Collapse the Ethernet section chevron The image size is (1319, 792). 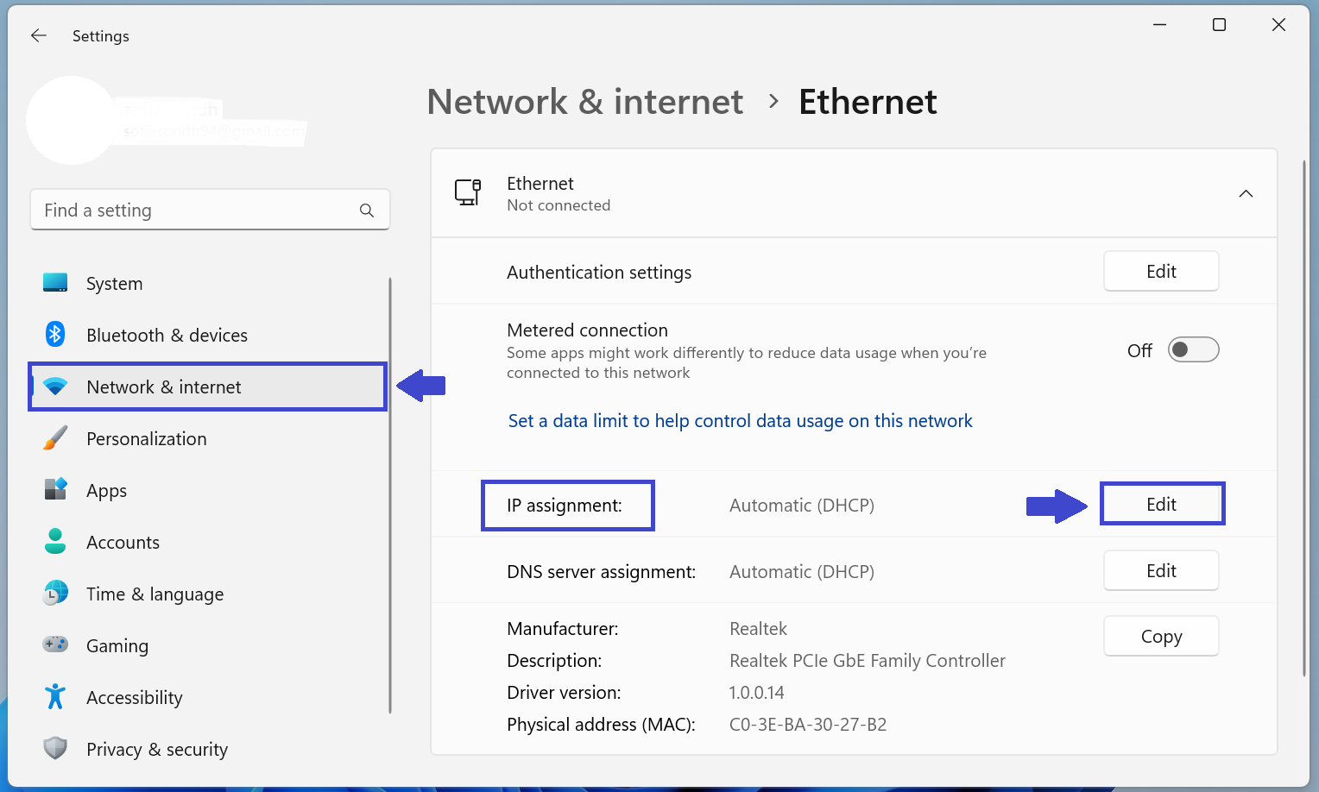coord(1246,193)
